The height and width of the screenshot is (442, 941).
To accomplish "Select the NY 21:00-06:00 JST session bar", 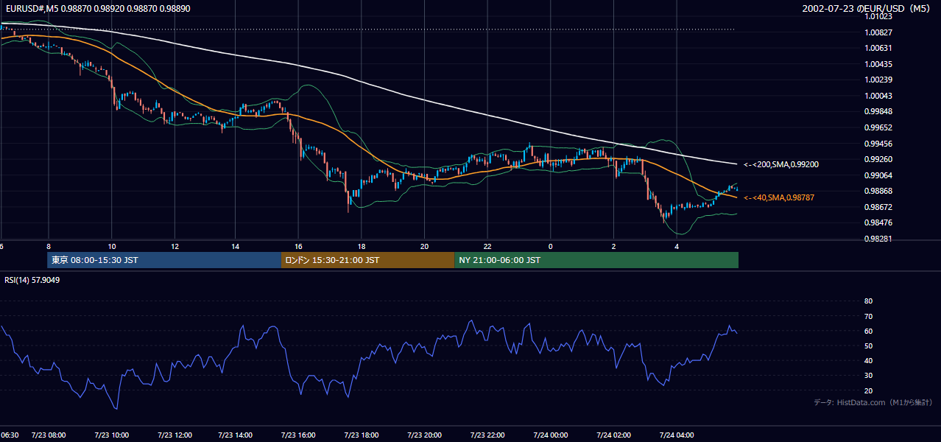I will [x=596, y=260].
